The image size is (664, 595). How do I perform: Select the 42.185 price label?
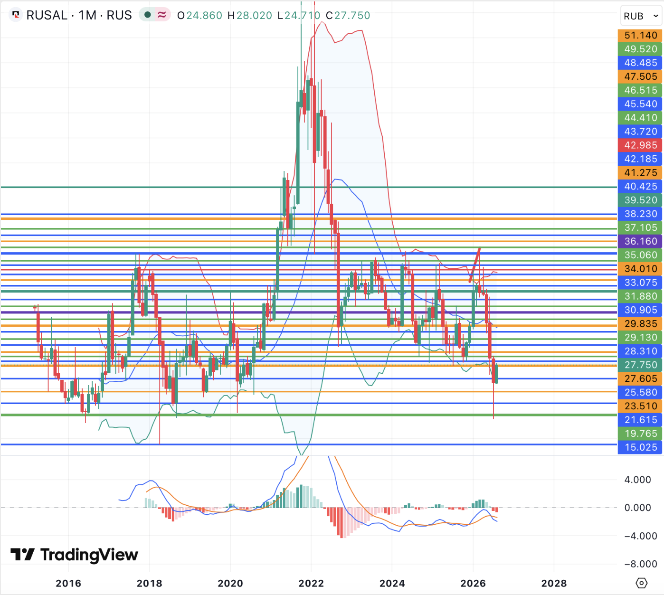pos(640,160)
